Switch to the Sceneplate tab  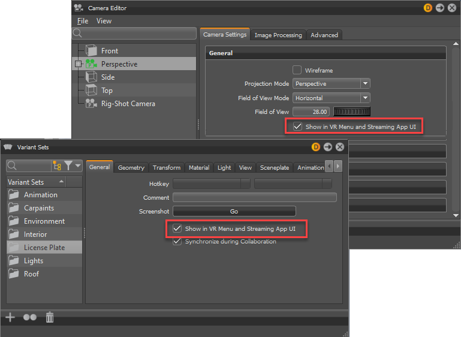click(275, 168)
